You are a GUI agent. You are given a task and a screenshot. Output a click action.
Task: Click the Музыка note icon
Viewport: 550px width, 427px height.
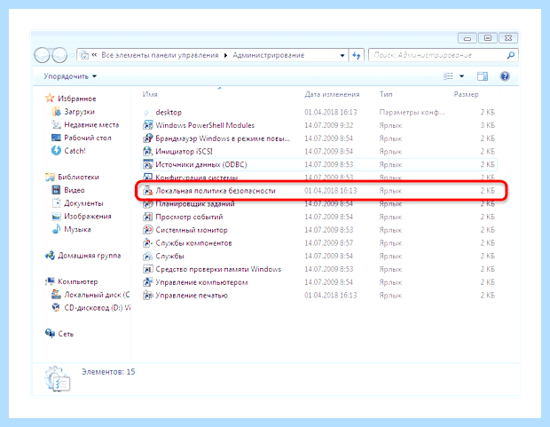click(56, 229)
